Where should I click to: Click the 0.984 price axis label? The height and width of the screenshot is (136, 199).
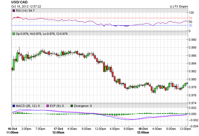(x=193, y=63)
